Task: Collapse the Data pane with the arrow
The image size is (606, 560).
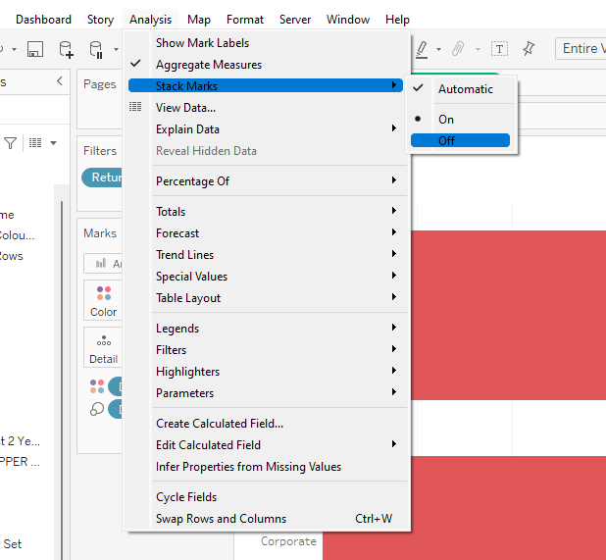Action: (x=59, y=82)
